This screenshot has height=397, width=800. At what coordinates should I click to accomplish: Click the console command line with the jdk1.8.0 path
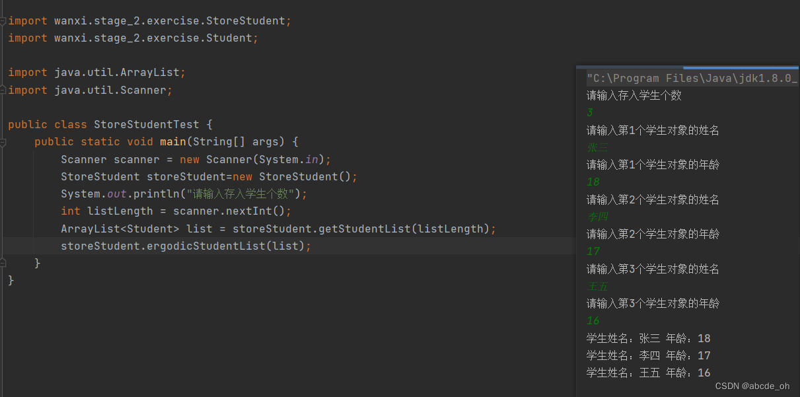click(692, 79)
